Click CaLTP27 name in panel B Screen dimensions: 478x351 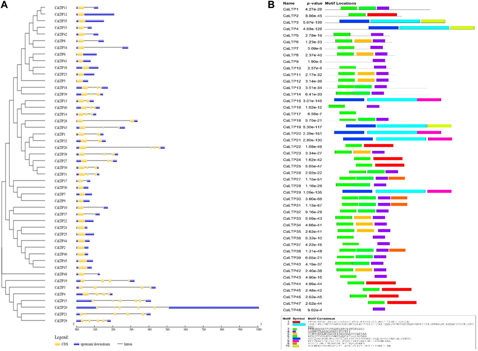point(292,179)
